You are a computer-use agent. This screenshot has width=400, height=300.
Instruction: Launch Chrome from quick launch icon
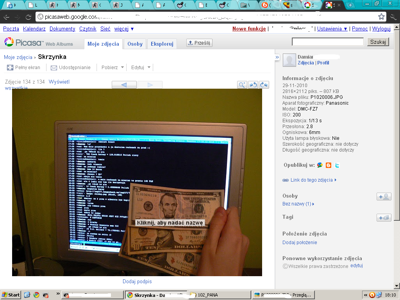(36, 295)
